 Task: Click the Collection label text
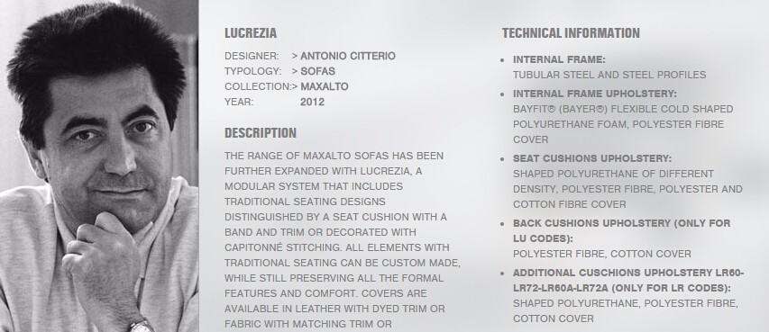pos(258,86)
